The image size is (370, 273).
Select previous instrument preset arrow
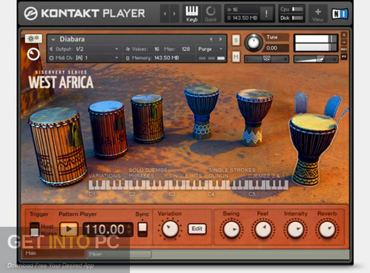211,39
